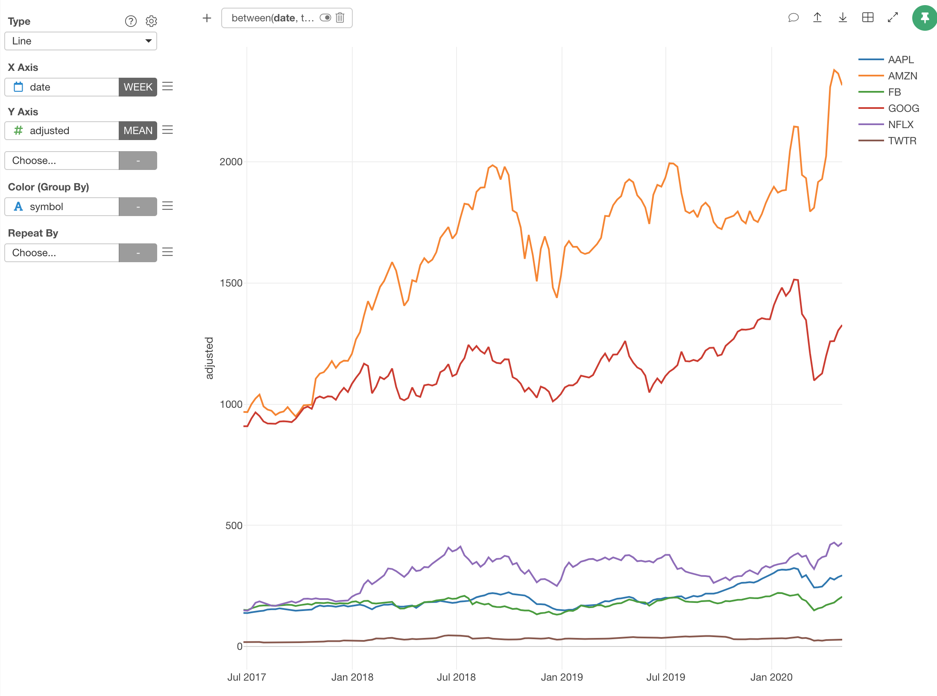Click the 0 y-axis tick label
Image resolution: width=937 pixels, height=696 pixels.
click(x=240, y=646)
